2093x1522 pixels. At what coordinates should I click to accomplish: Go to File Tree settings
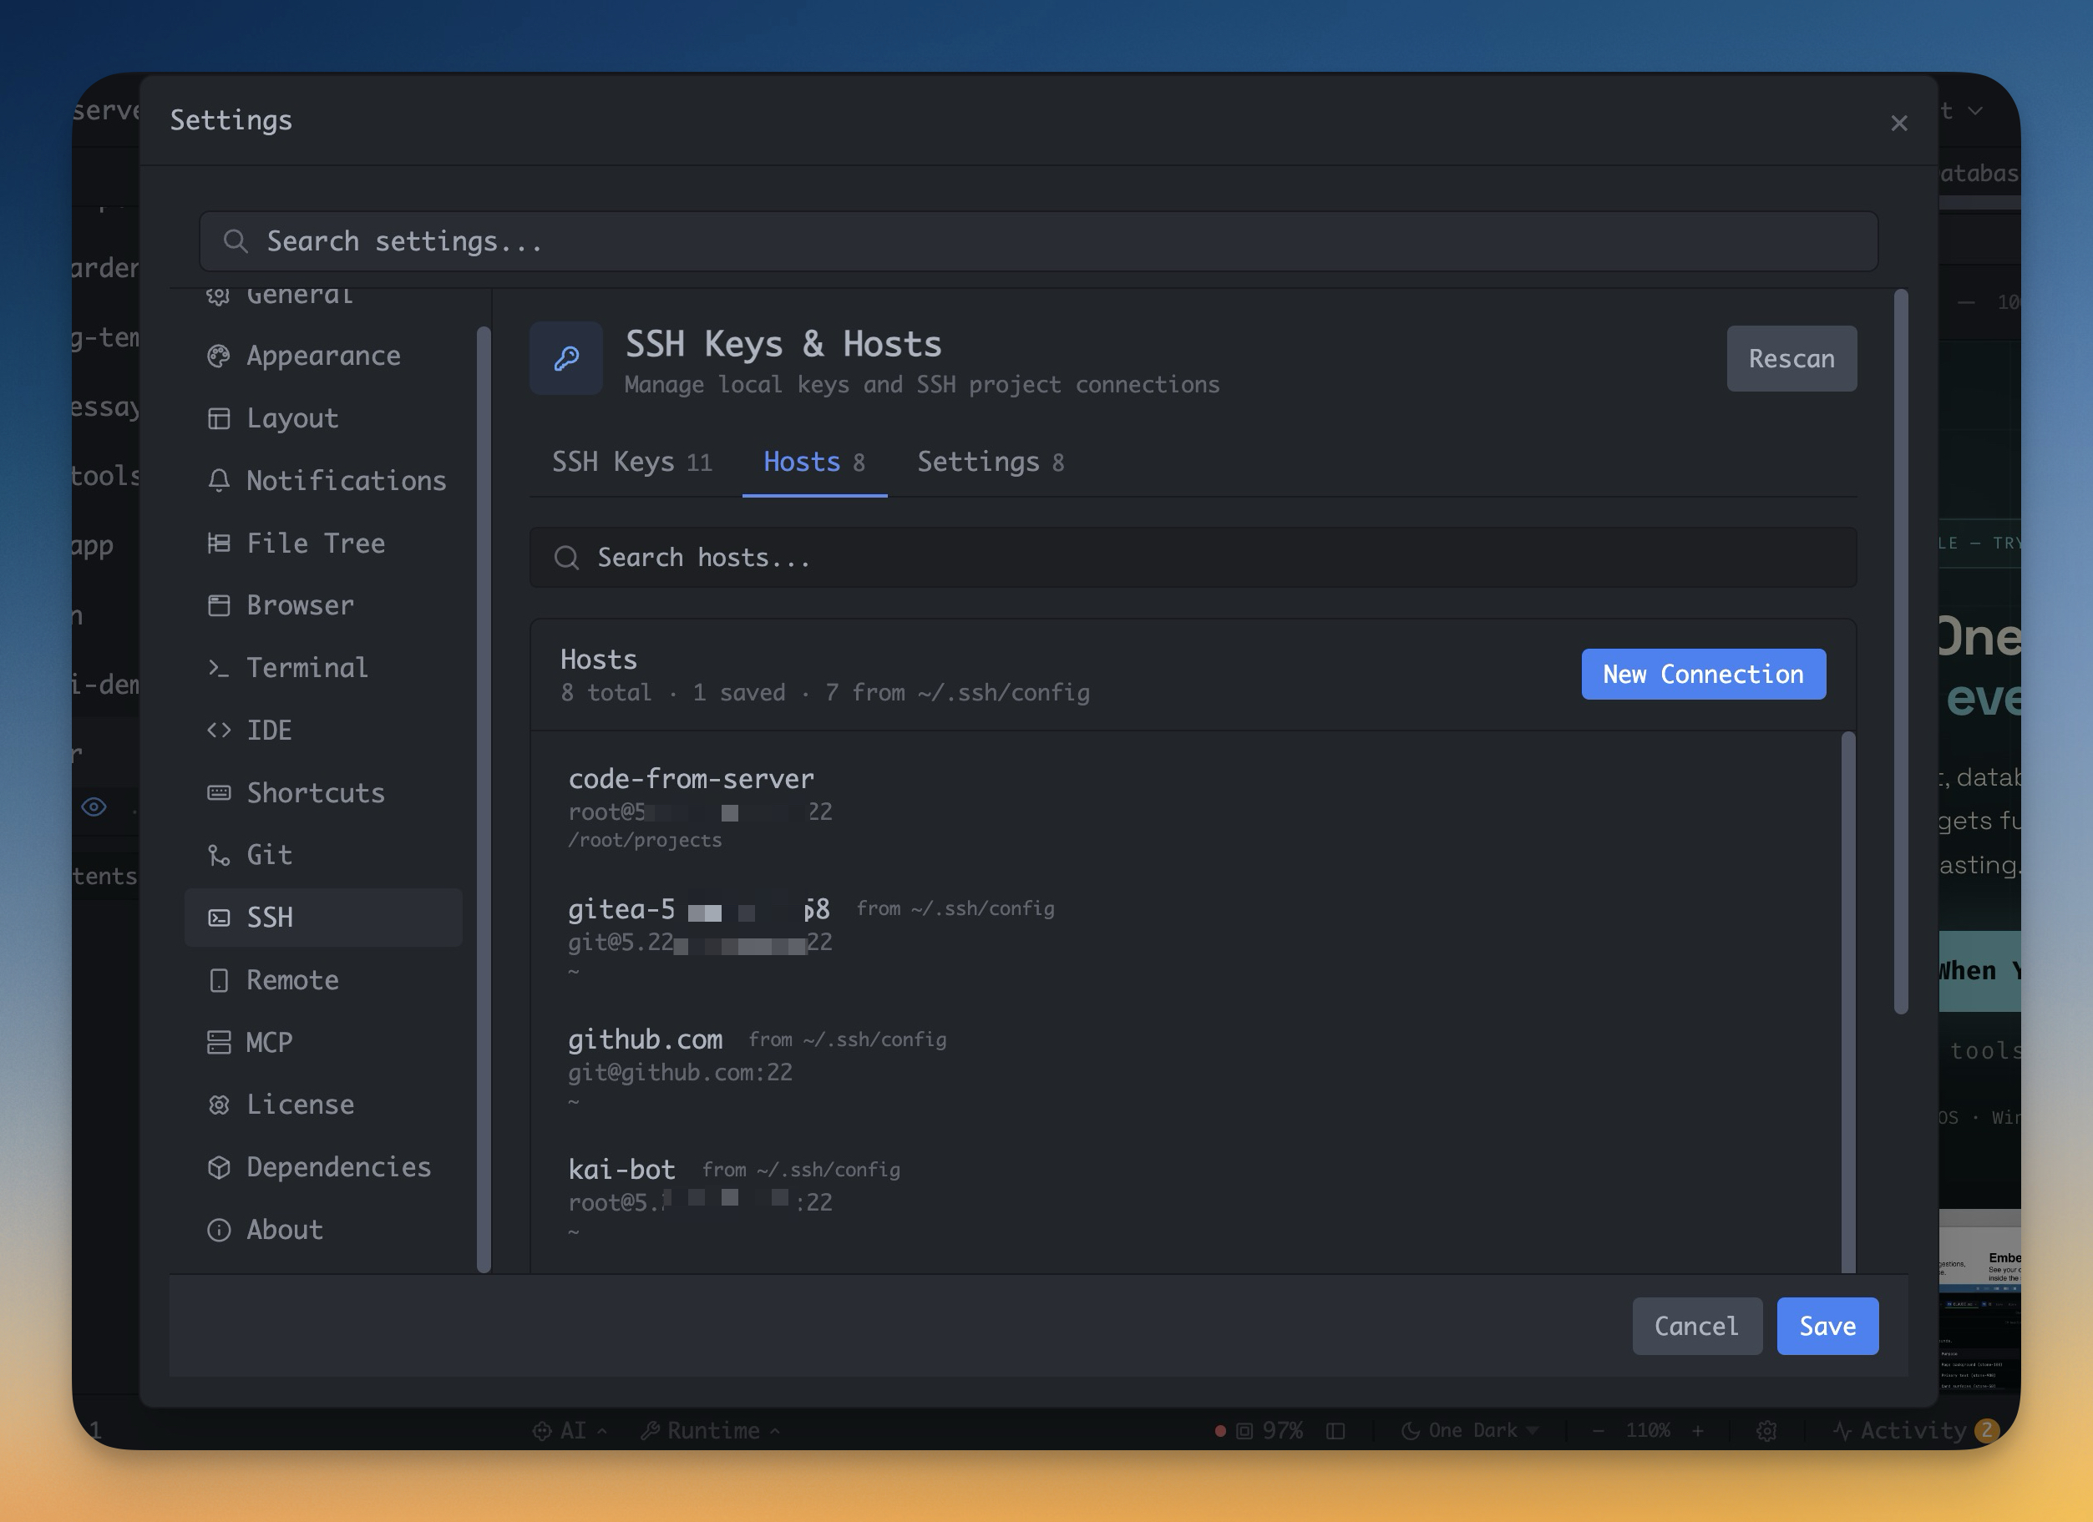coord(315,544)
